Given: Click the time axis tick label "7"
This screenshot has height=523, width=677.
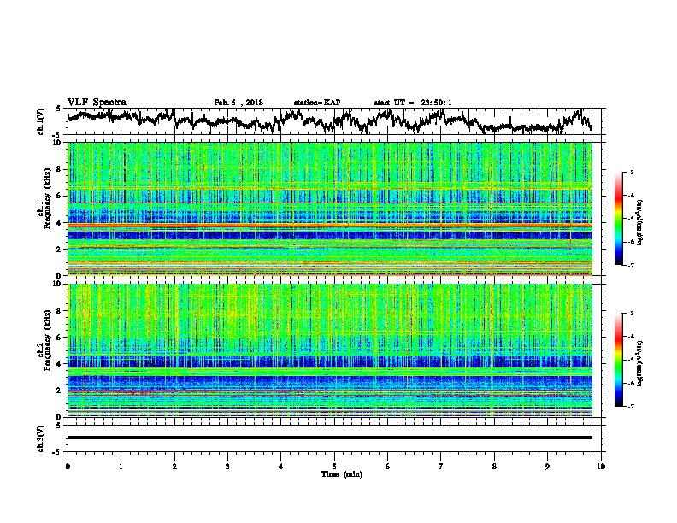Looking at the screenshot, I should coord(441,467).
